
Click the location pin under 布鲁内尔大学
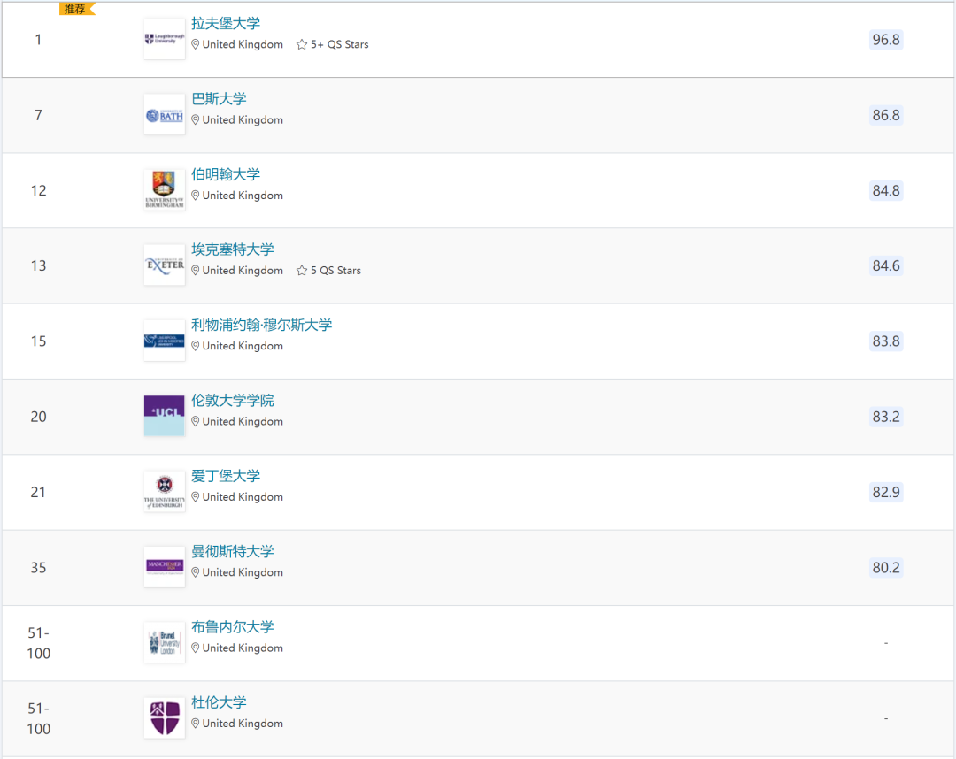(195, 648)
